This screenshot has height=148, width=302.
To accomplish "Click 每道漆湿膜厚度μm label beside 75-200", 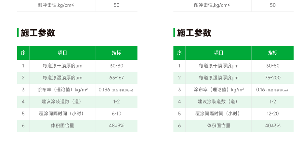I will (218, 78).
